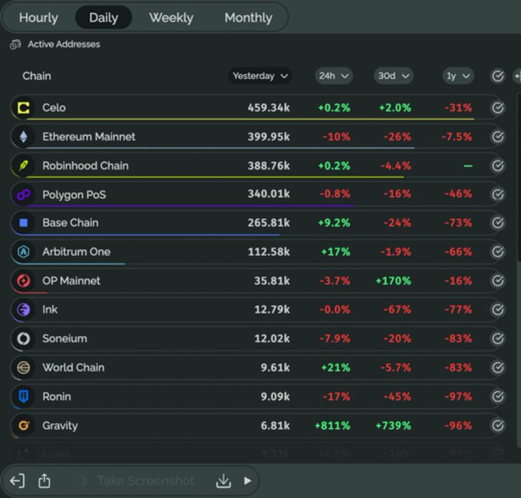This screenshot has width=521, height=498.
Task: Toggle the Base Chain row check circle
Action: tap(497, 223)
